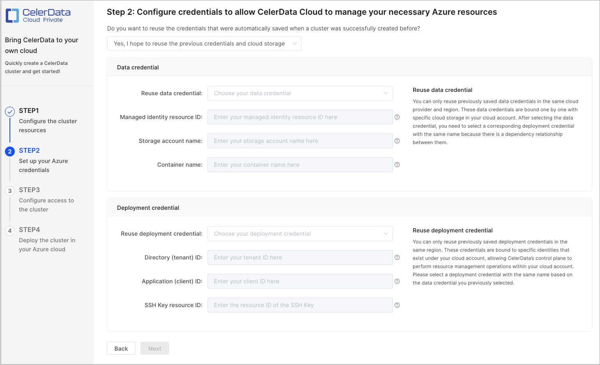Open the Choose your data credential dropdown

[300, 93]
